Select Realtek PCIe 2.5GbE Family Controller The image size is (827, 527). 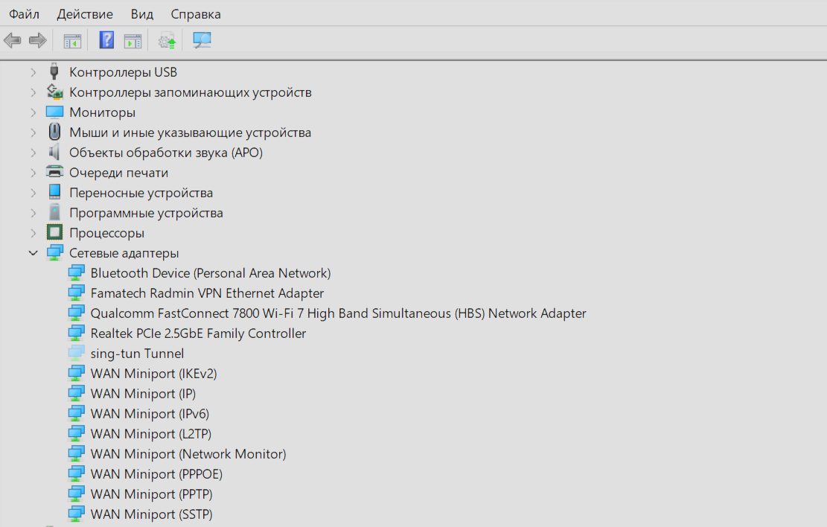pyautogui.click(x=198, y=333)
